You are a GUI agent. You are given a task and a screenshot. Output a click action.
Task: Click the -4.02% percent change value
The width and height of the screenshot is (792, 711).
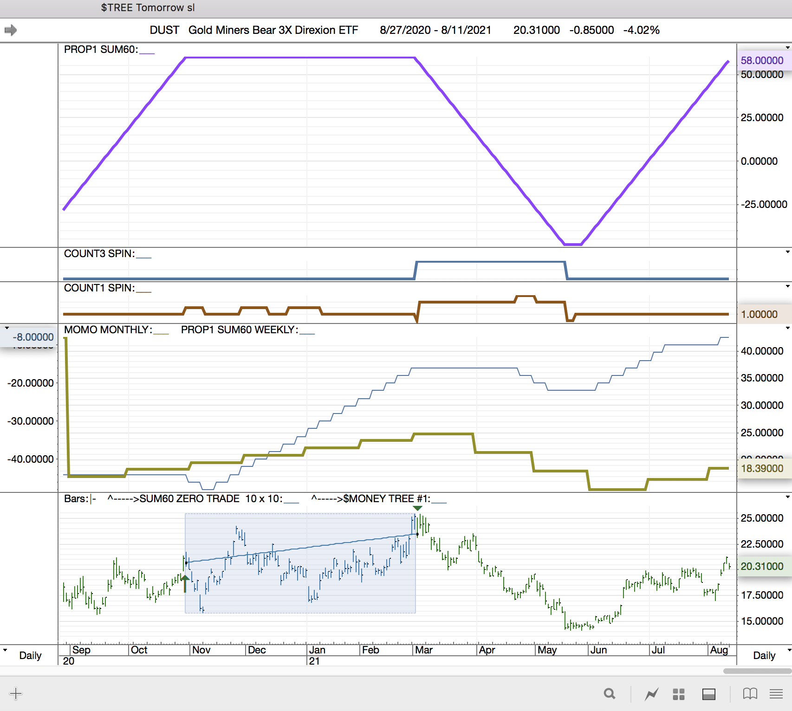tap(641, 30)
